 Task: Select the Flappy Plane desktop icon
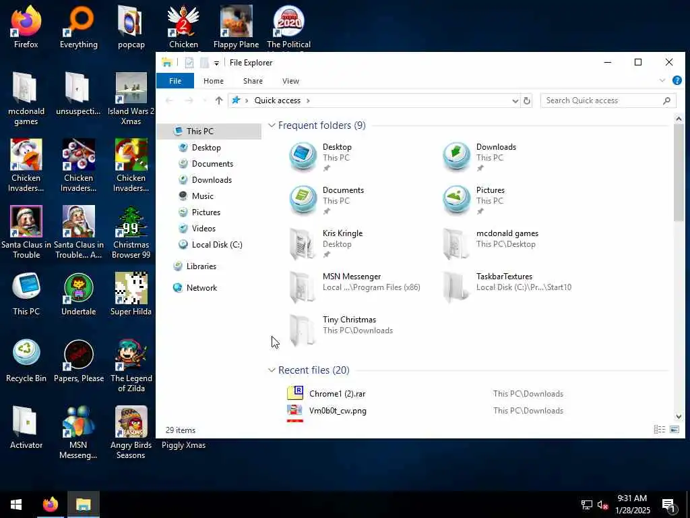tap(236, 27)
